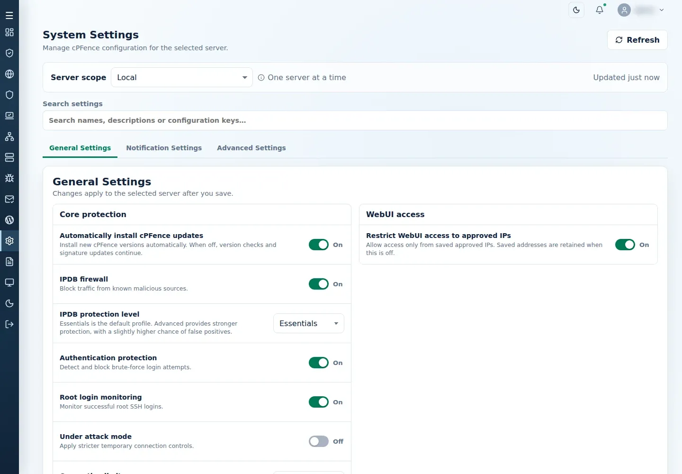
Task: Toggle Root login monitoring switch
Action: pos(319,402)
